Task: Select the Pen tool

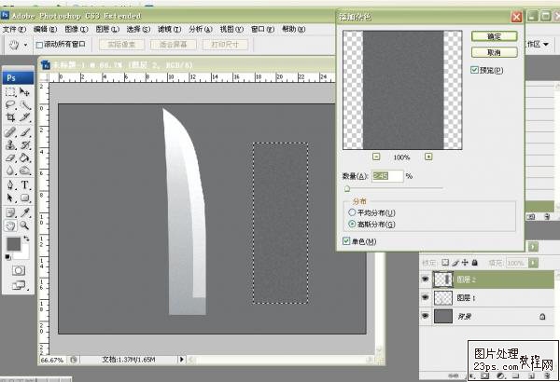Action: [x=10, y=184]
